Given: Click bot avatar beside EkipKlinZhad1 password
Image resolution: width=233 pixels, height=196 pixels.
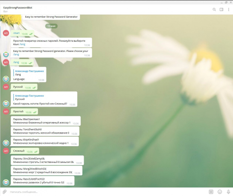Looking at the screenshot, I should (6, 143).
